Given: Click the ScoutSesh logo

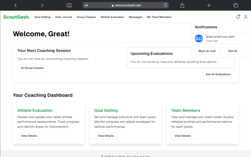Looking at the screenshot, I should [17, 17].
